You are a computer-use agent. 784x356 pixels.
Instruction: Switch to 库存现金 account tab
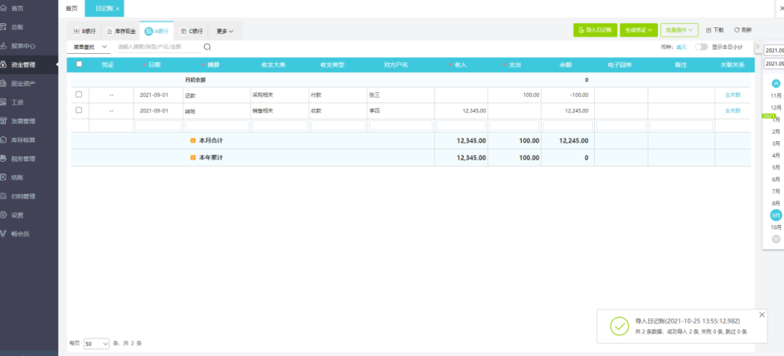pyautogui.click(x=120, y=31)
